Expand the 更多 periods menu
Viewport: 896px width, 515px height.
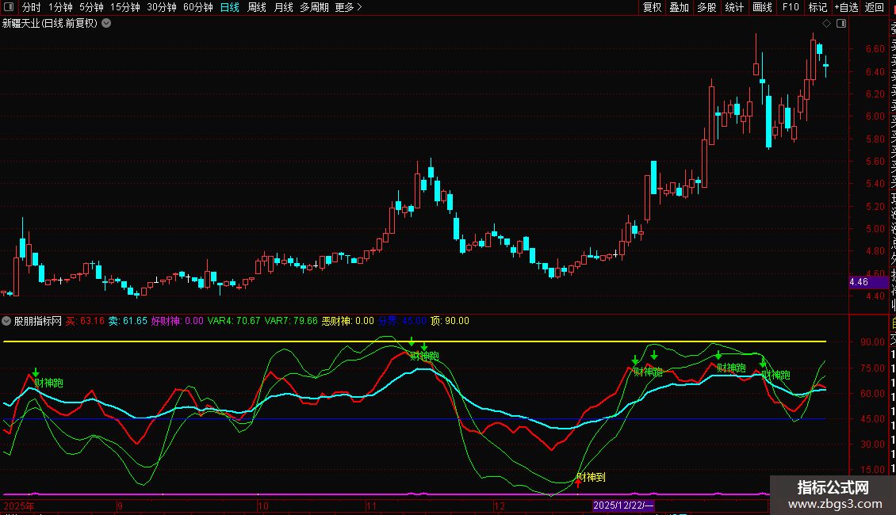(348, 7)
